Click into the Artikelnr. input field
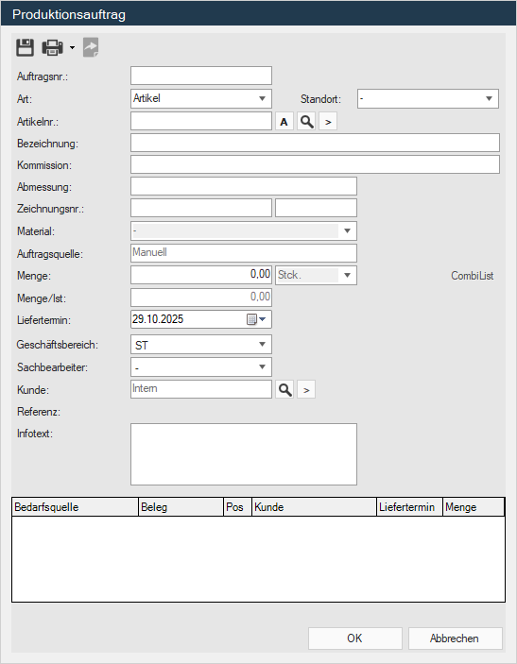517x664 pixels. pos(201,121)
